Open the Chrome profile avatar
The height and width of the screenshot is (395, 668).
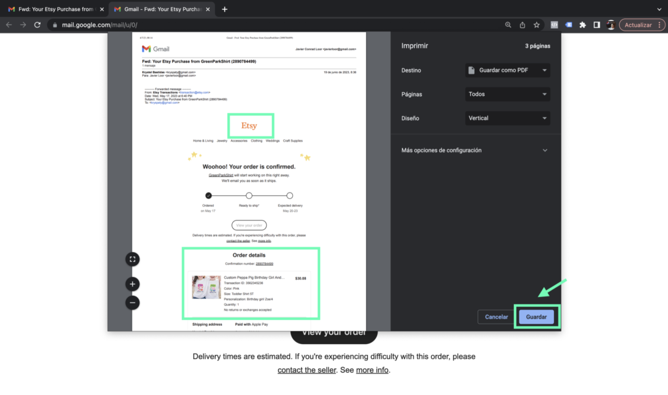point(611,25)
